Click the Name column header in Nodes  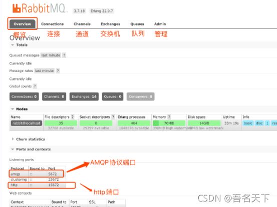click(16, 117)
